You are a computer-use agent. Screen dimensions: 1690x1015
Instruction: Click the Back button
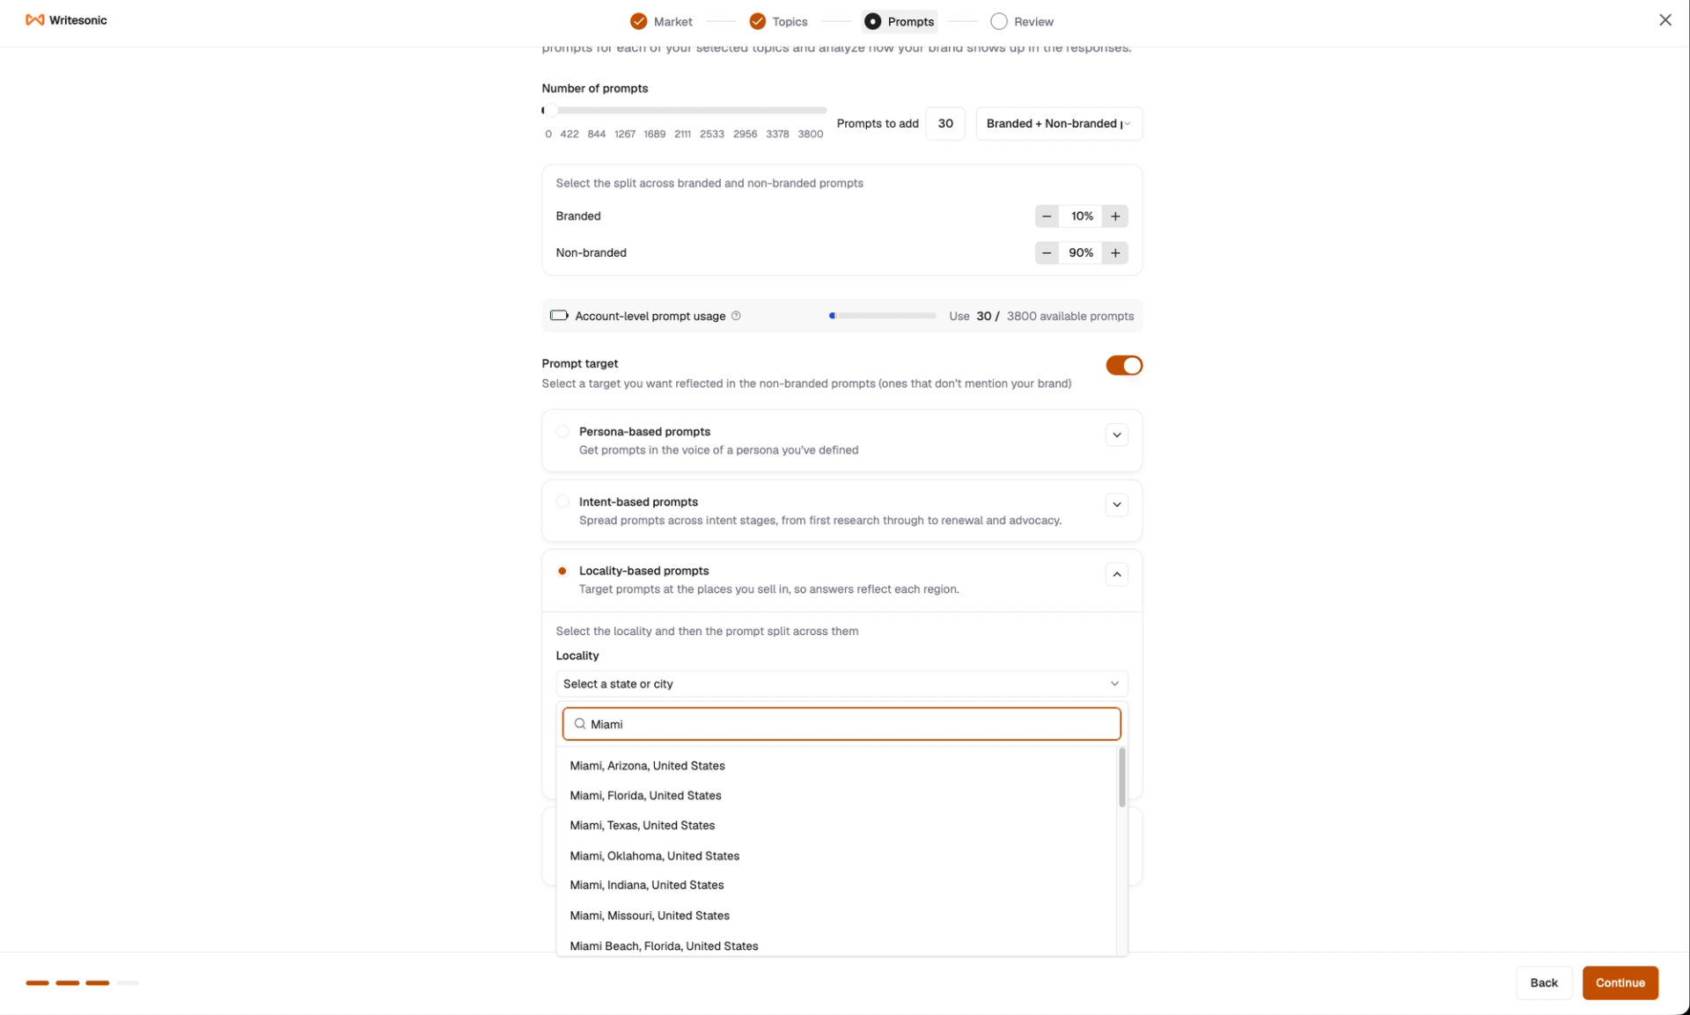pos(1543,982)
